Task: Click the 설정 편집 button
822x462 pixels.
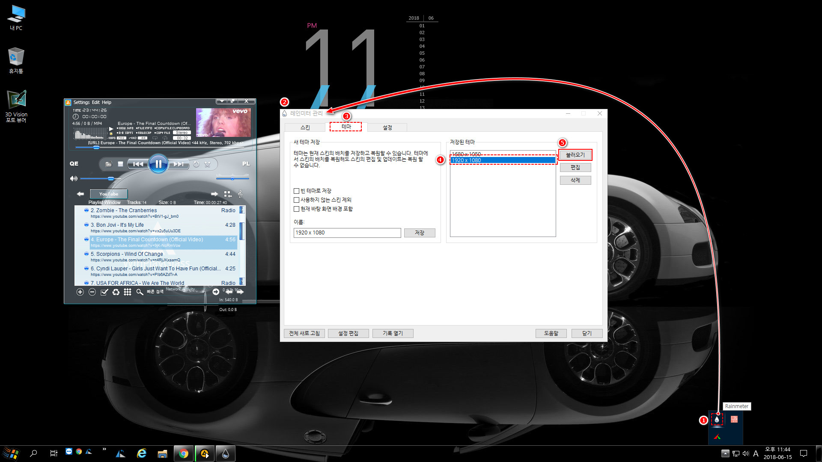Action: (x=348, y=333)
